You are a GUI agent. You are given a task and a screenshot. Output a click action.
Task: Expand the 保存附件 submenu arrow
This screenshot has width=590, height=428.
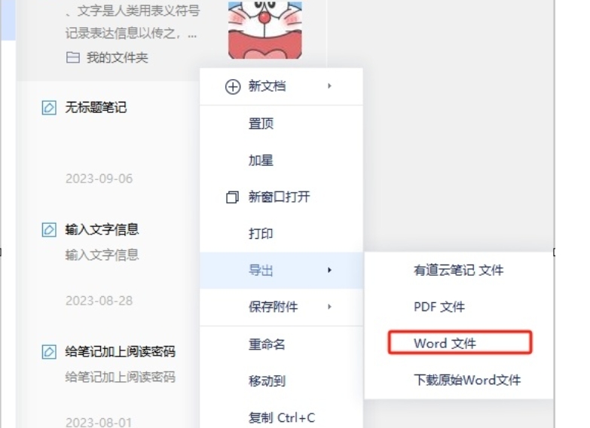(x=329, y=307)
